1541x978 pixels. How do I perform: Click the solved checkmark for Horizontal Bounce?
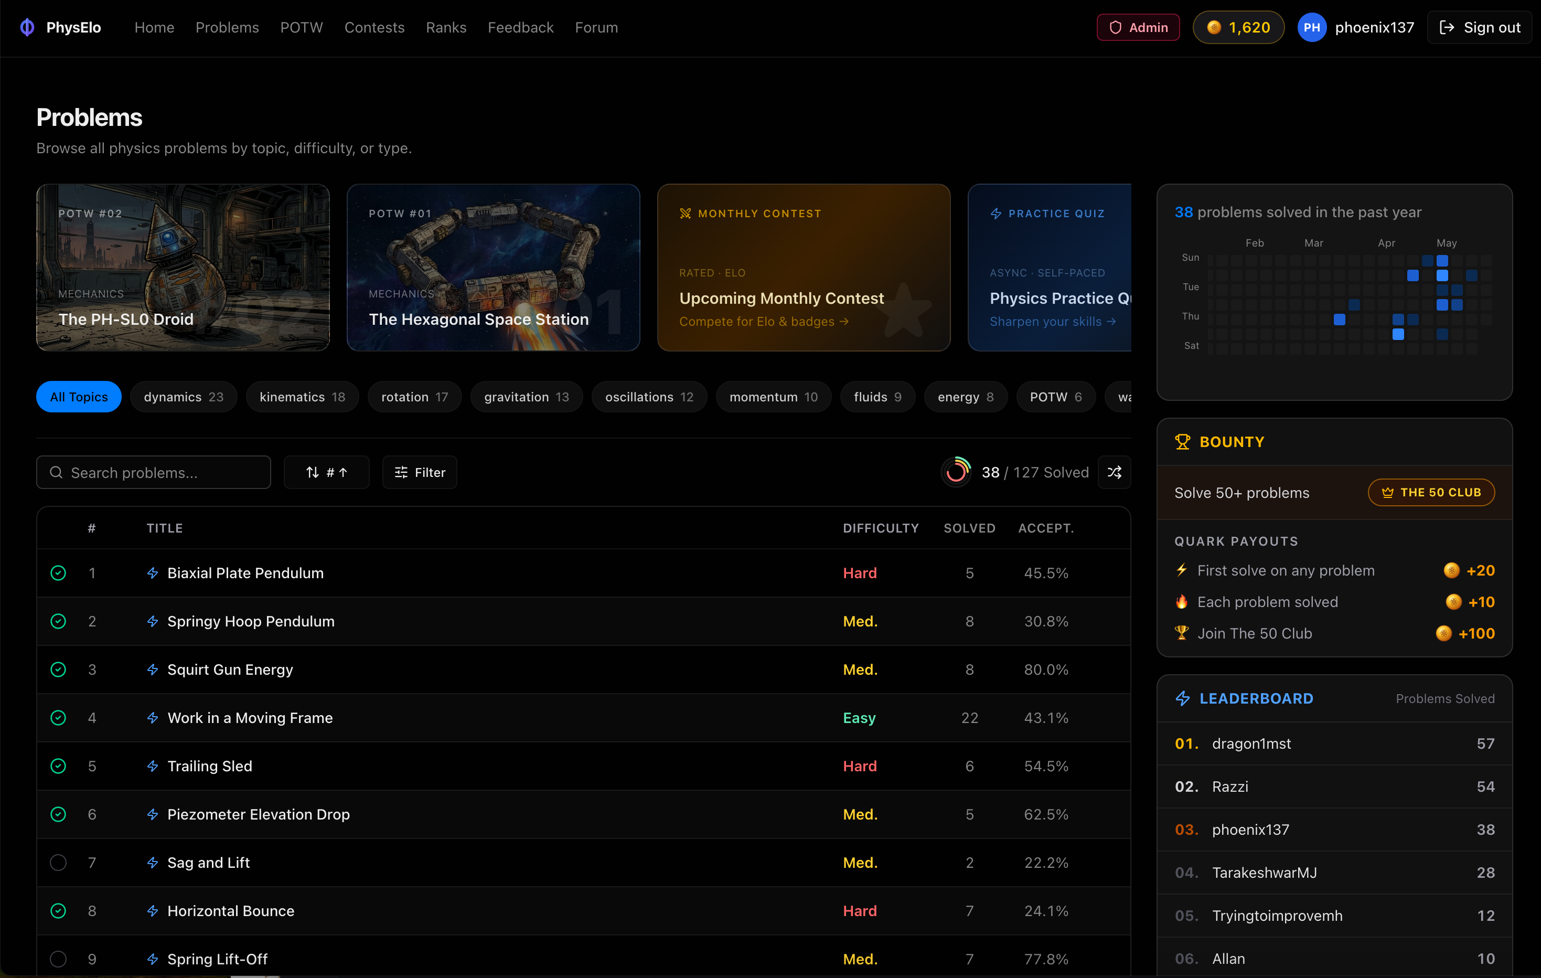pyautogui.click(x=58, y=911)
